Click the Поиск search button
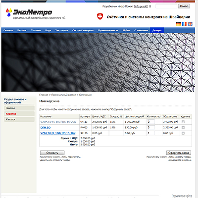This screenshot has height=198, width=198. point(184,6)
